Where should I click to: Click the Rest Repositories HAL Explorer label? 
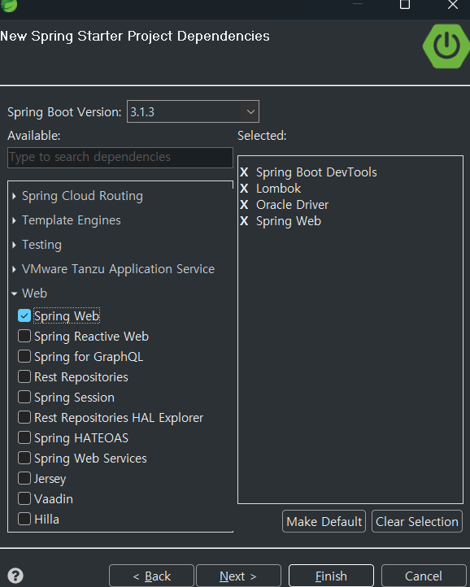(x=119, y=418)
